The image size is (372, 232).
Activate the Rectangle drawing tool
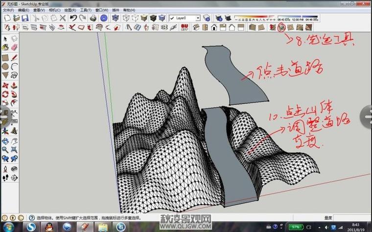pos(5,57)
